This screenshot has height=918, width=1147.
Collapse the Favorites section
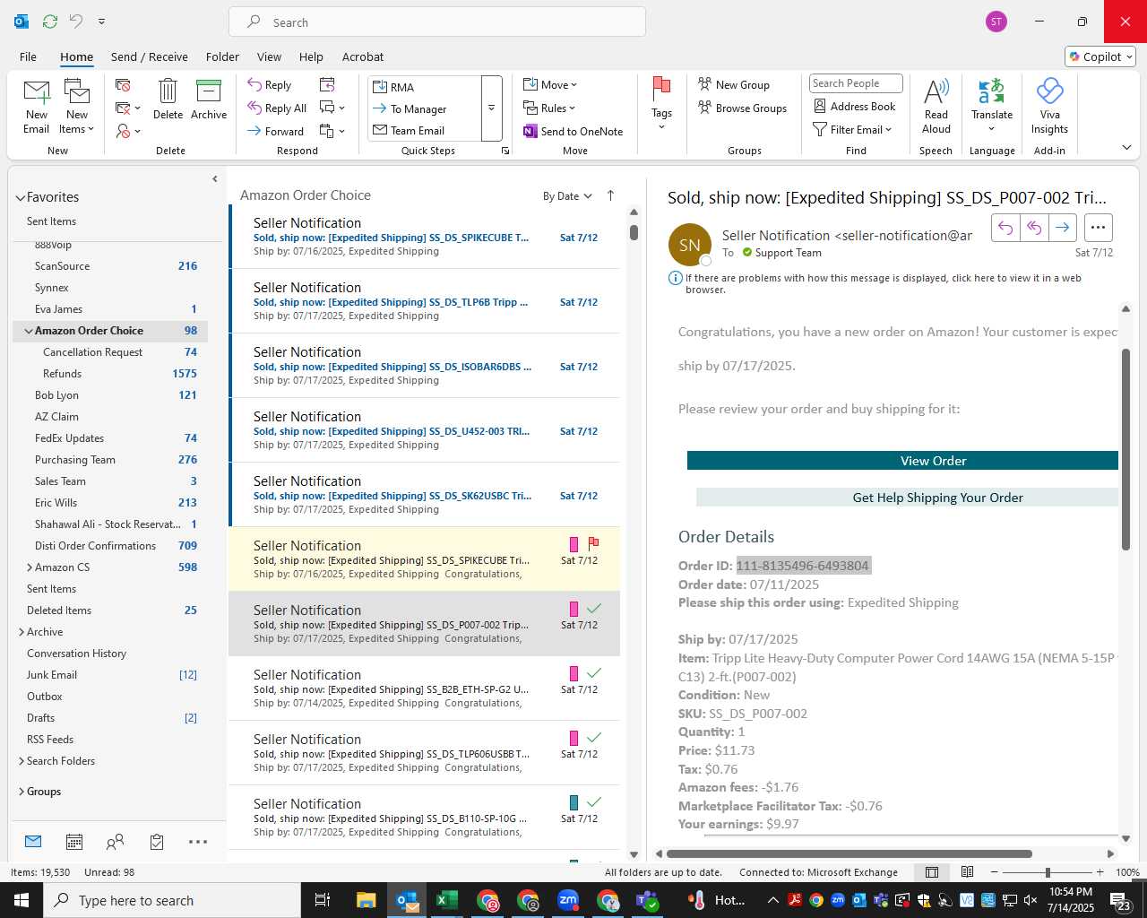coord(20,197)
